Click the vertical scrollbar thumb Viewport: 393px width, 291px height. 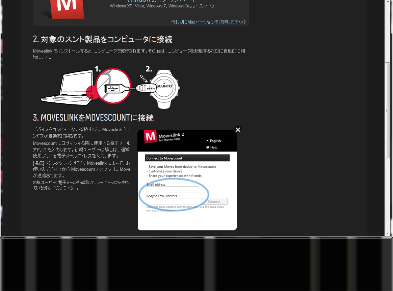click(x=388, y=110)
